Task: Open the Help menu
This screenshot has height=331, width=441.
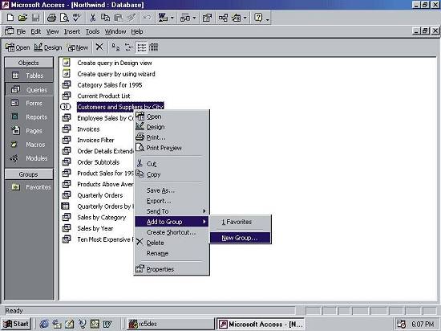Action: coord(137,31)
